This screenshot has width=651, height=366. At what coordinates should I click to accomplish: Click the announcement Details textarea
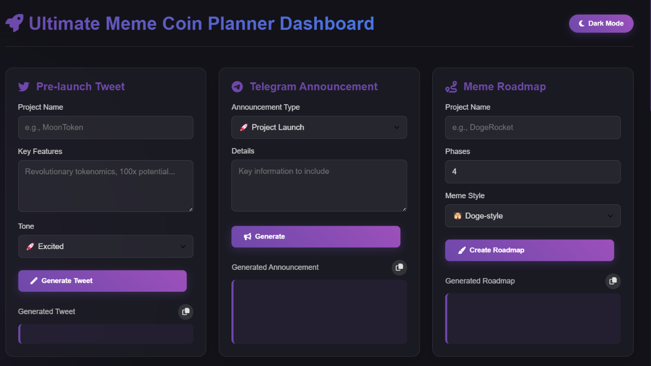tap(319, 186)
